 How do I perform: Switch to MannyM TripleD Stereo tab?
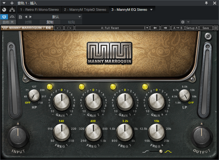click(85, 10)
